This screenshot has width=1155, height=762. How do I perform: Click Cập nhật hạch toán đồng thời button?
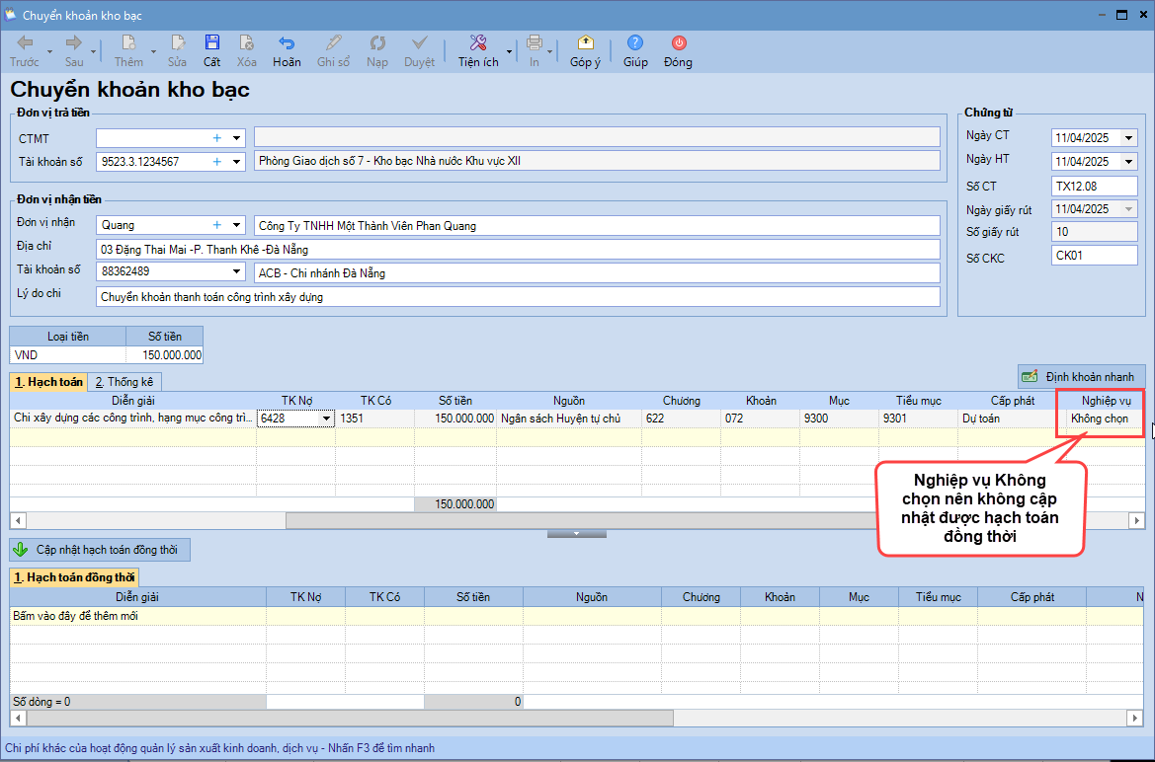[x=100, y=549]
